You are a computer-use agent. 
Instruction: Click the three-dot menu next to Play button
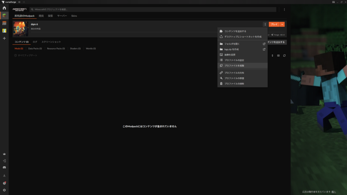pos(265,24)
